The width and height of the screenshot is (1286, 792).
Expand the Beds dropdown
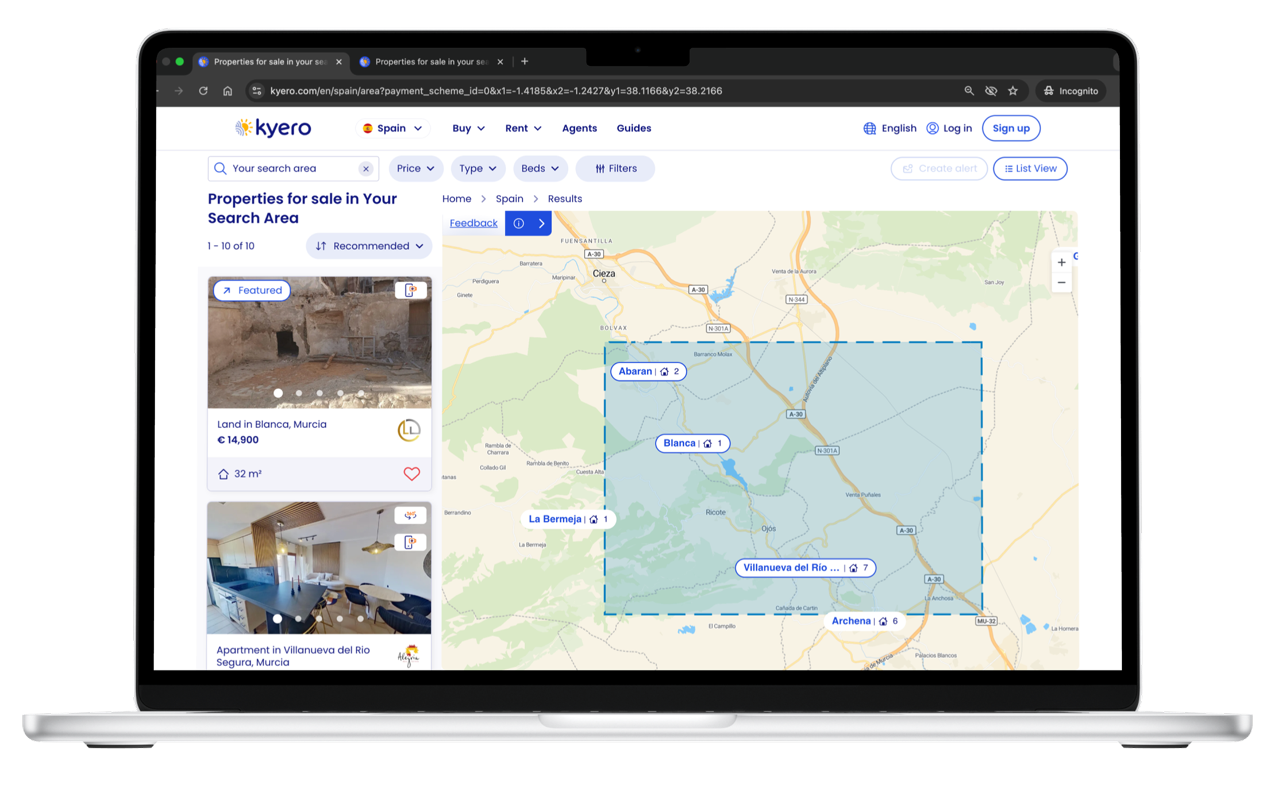[540, 168]
